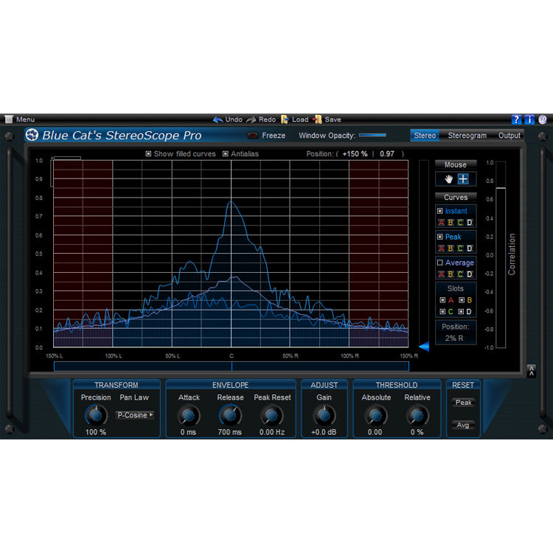Toggle the Freeze button
553x553 pixels.
[254, 136]
